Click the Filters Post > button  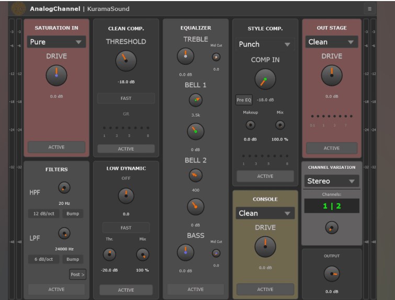point(77,274)
